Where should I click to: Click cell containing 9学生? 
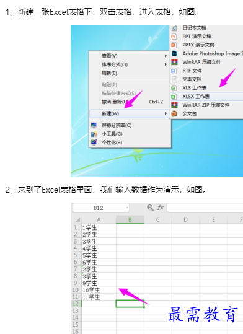click(99, 283)
